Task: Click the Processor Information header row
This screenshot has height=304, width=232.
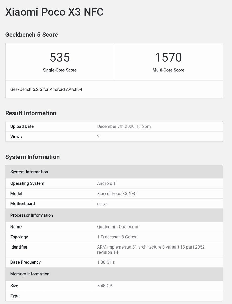Action: pos(114,215)
